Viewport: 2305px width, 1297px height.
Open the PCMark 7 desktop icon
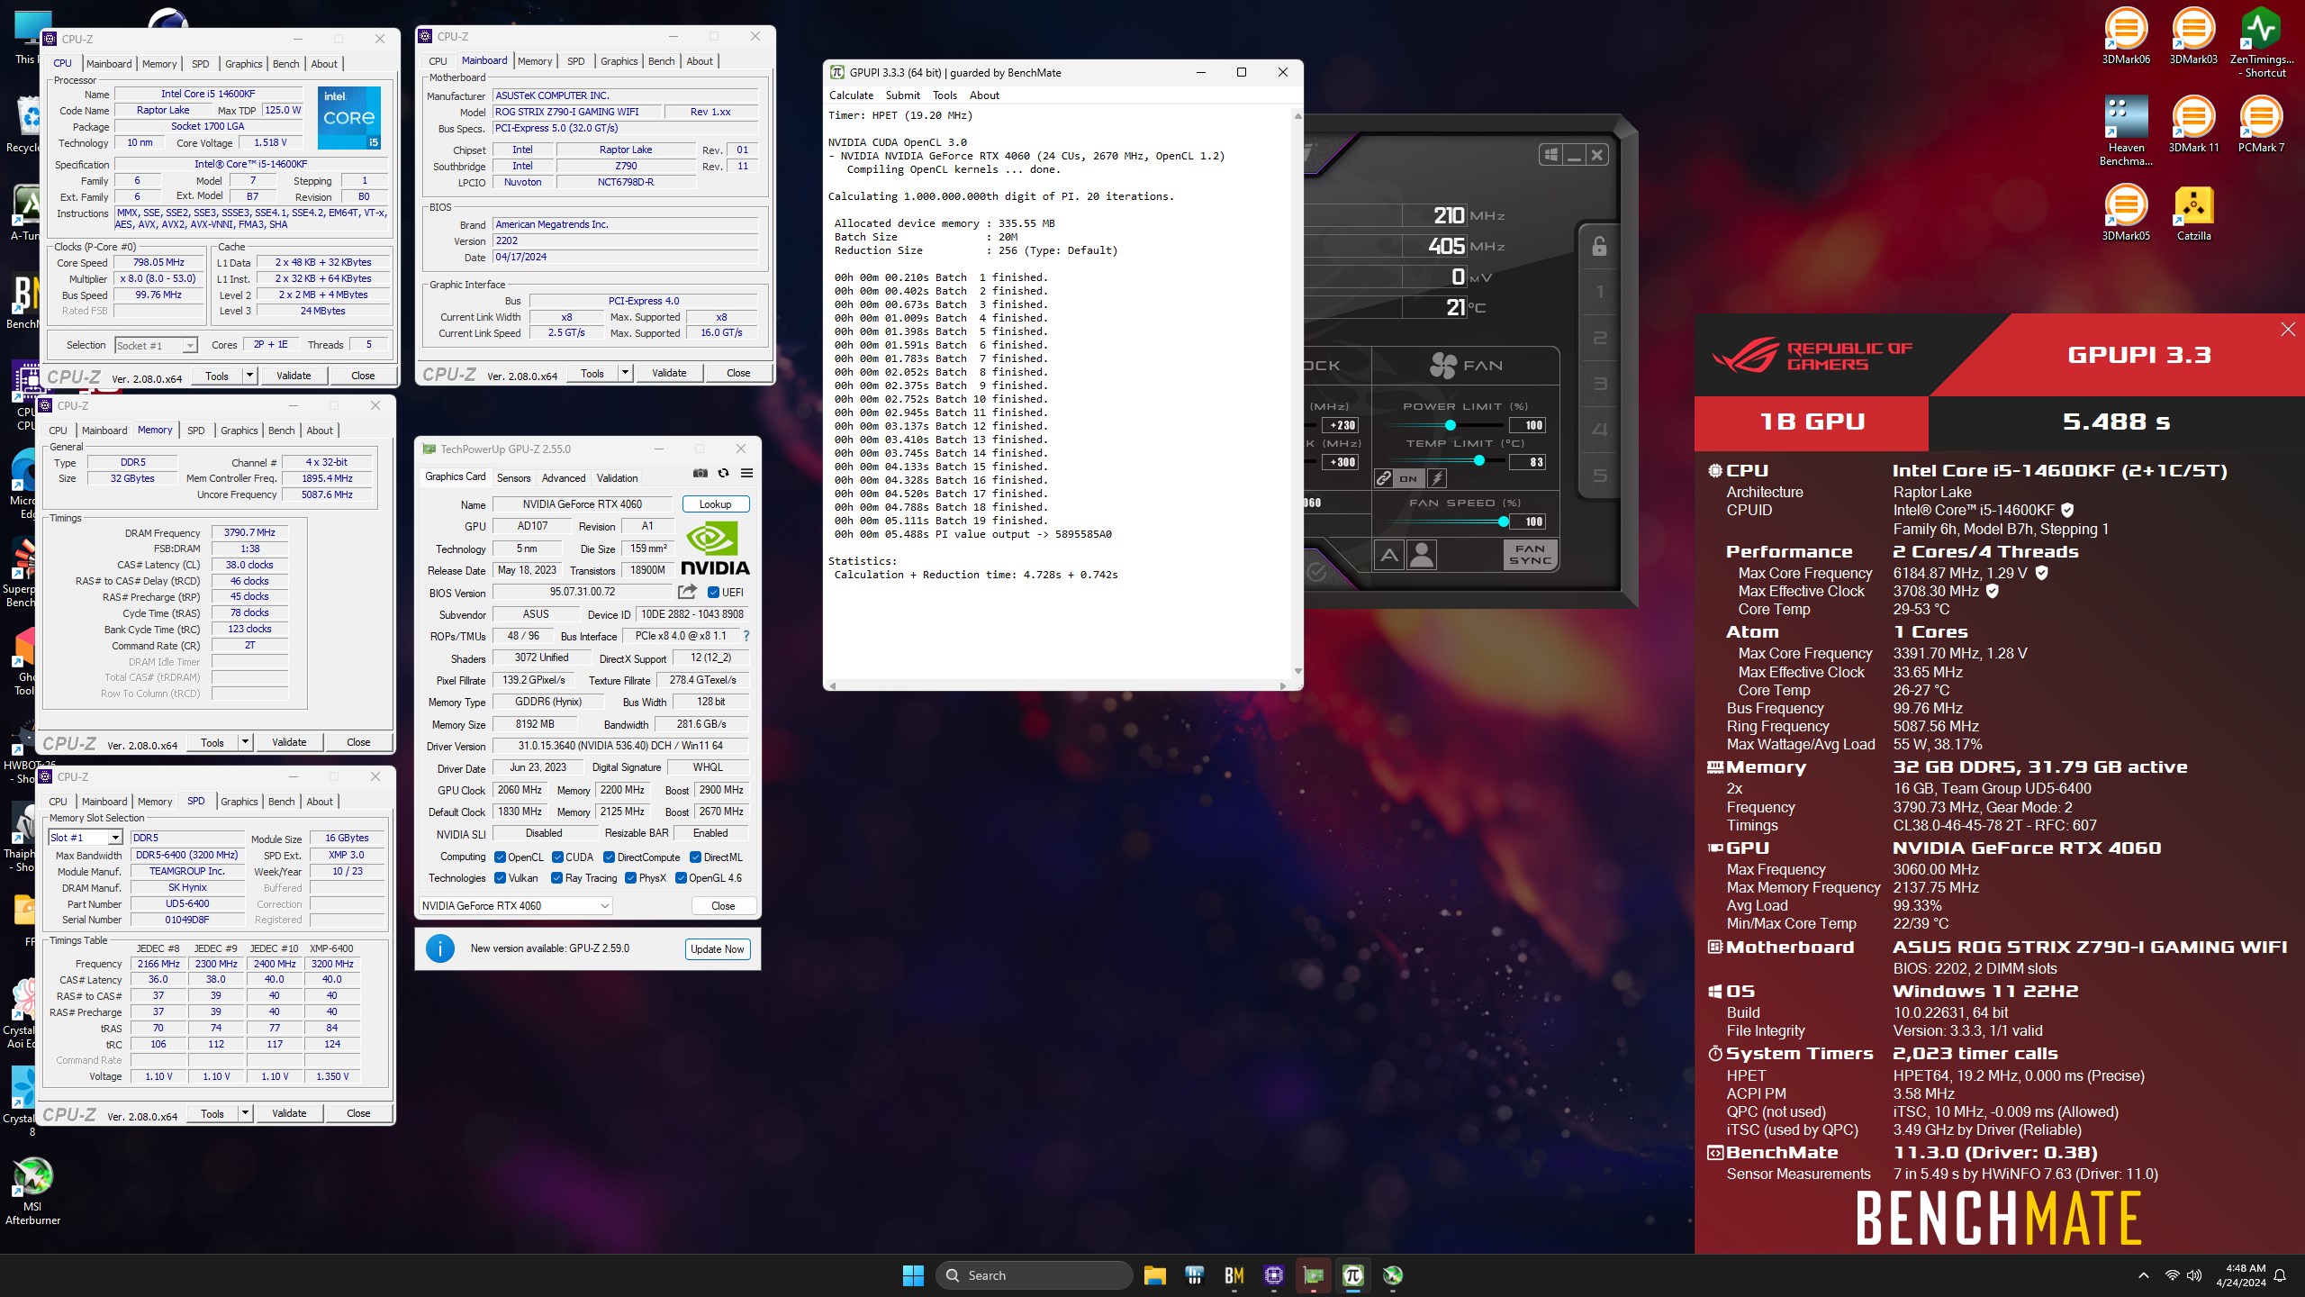tap(2261, 124)
